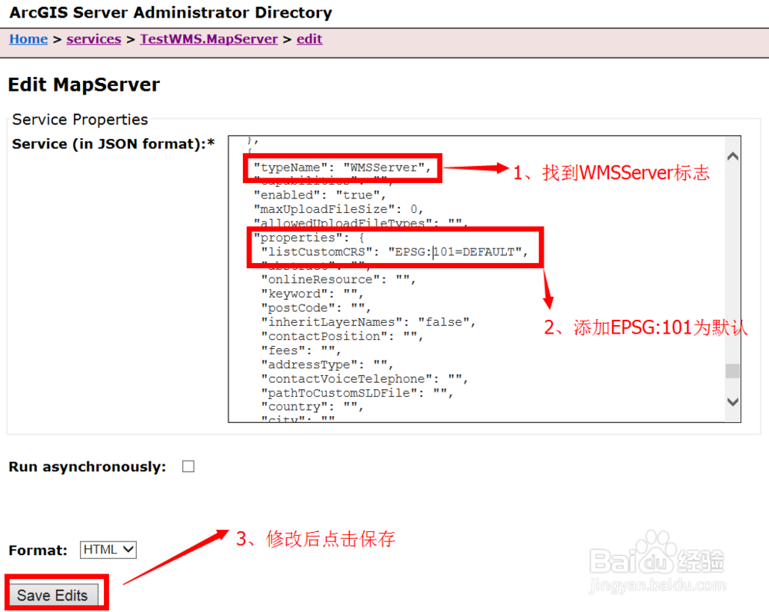Click the "contactVoiceTelephone" line in JSON
The width and height of the screenshot is (769, 612).
[x=365, y=379]
